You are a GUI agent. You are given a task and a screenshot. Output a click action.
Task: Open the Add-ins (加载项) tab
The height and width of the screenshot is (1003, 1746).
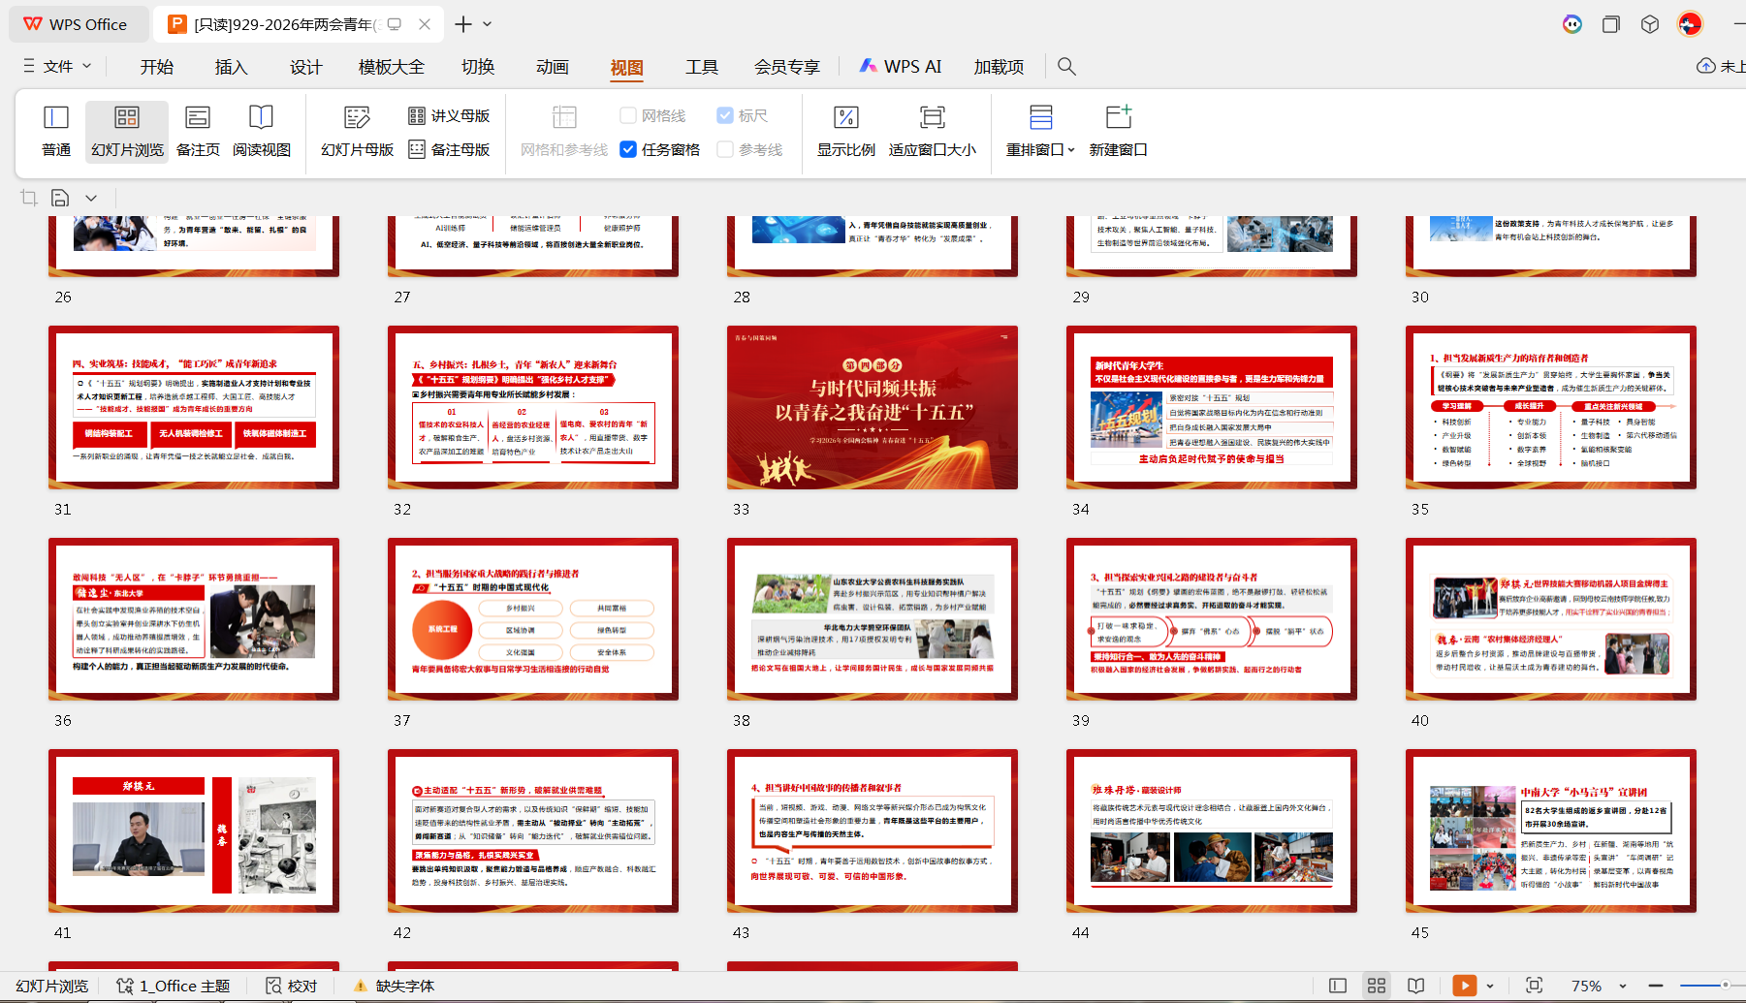point(1000,66)
